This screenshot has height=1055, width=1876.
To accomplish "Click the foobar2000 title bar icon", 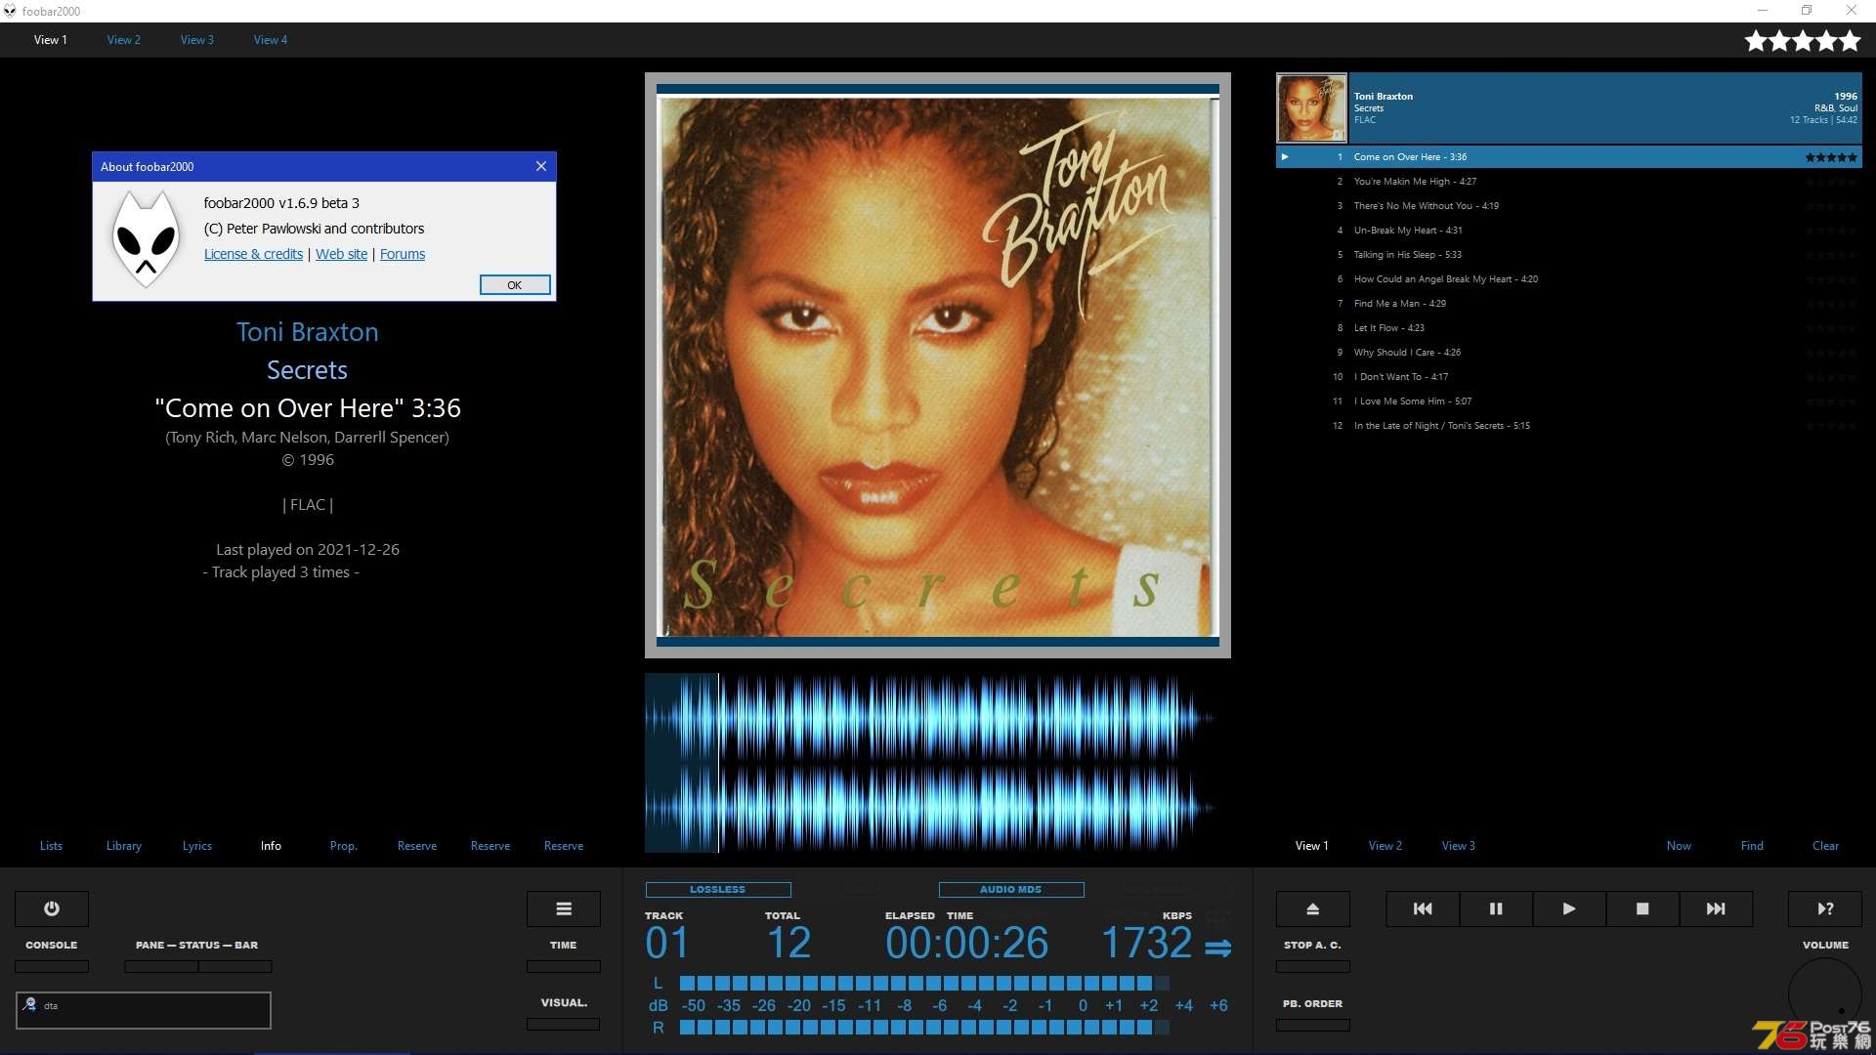I will (10, 11).
